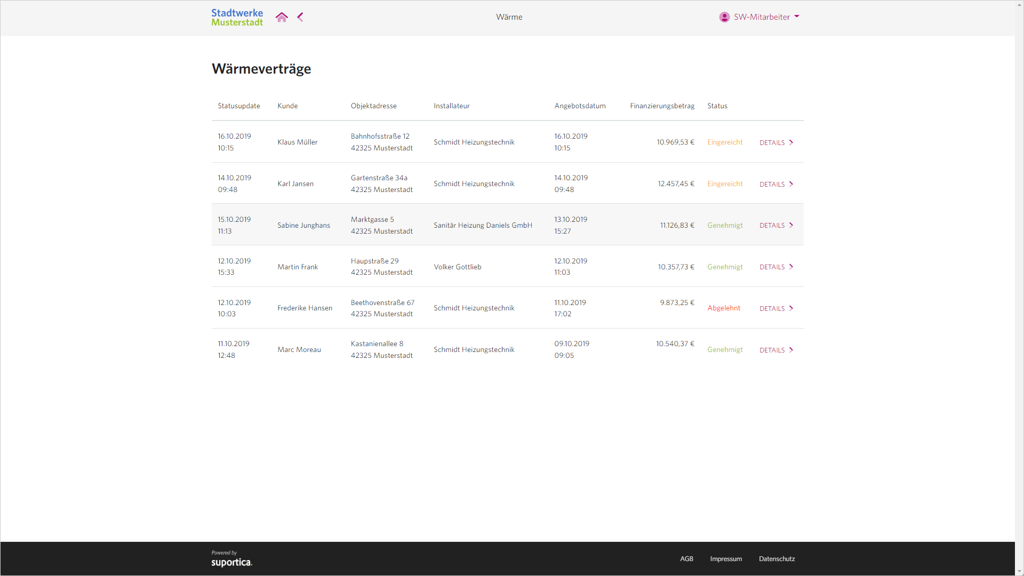Open the Datenschutz footer link
The width and height of the screenshot is (1024, 576).
tap(777, 559)
